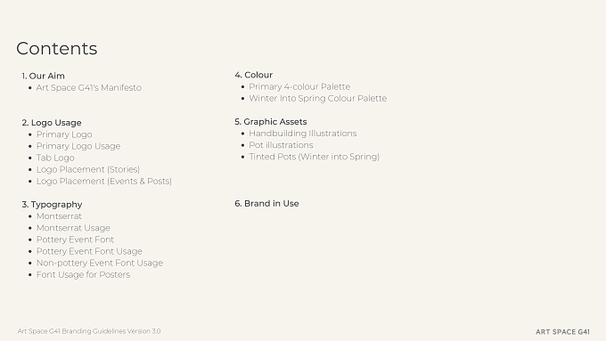Select Non-pottery Event Font Usage entry

[100, 263]
